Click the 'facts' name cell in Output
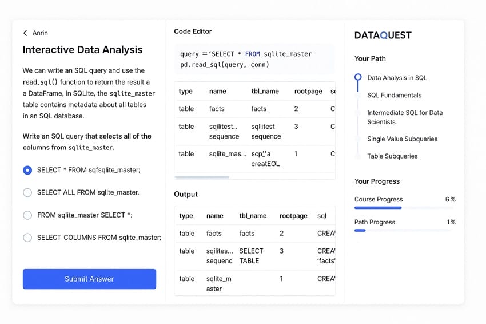Image resolution: width=486 pixels, height=324 pixels. pyautogui.click(x=214, y=233)
